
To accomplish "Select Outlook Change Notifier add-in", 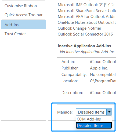I will tap(87, 28).
